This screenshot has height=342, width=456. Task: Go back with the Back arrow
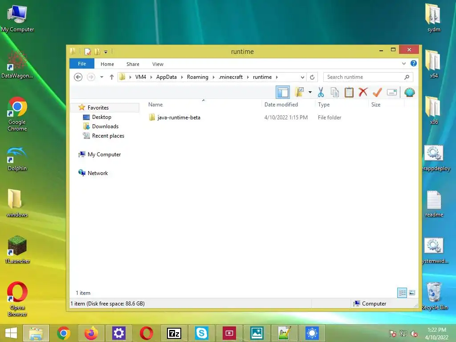point(78,77)
